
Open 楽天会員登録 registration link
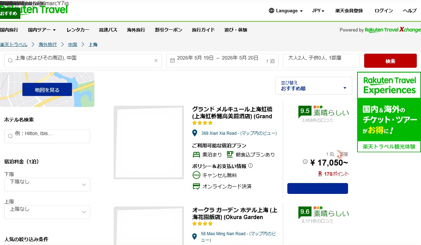tap(349, 10)
